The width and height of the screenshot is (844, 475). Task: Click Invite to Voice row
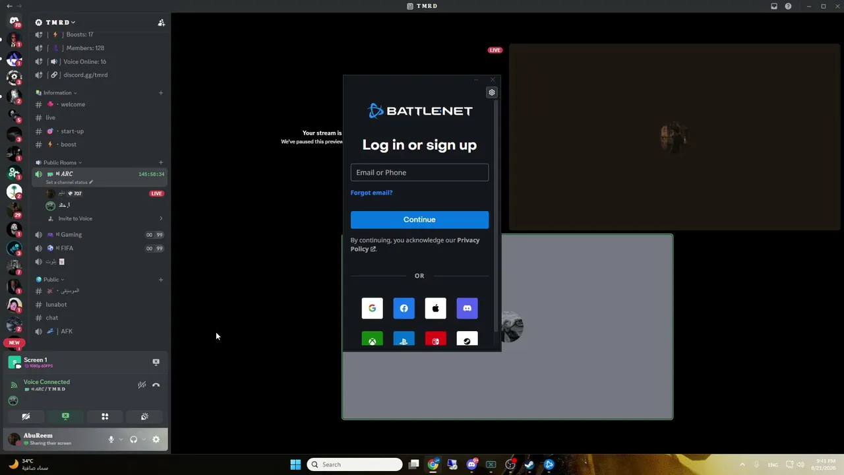click(104, 218)
